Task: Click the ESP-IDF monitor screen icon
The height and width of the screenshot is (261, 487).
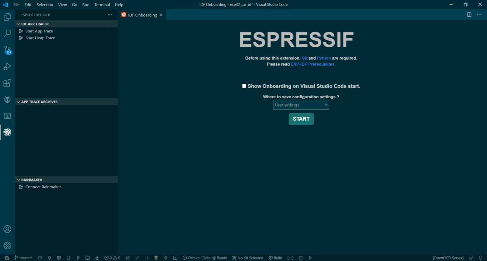Action: pyautogui.click(x=87, y=258)
